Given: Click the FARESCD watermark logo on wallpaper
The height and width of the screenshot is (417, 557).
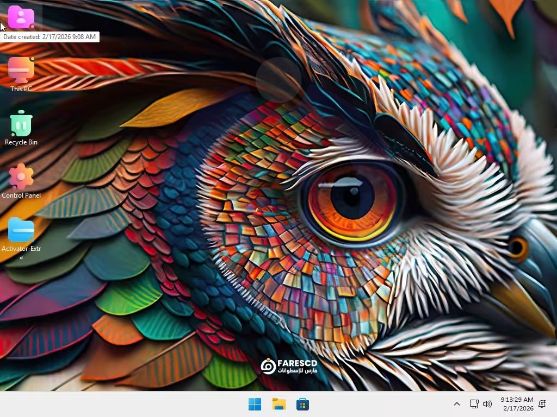Looking at the screenshot, I should 289,366.
